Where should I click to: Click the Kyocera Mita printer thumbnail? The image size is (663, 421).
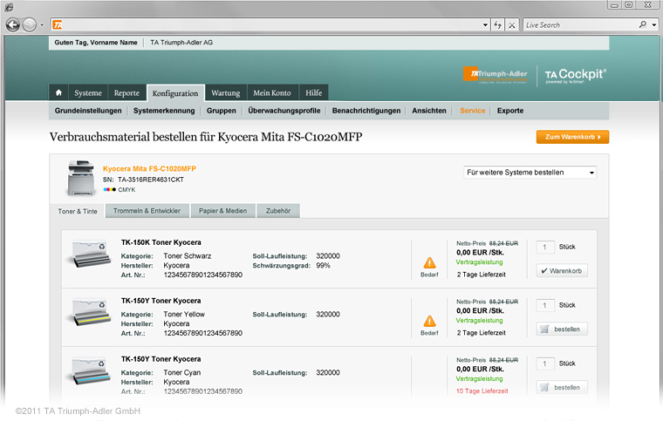81,178
